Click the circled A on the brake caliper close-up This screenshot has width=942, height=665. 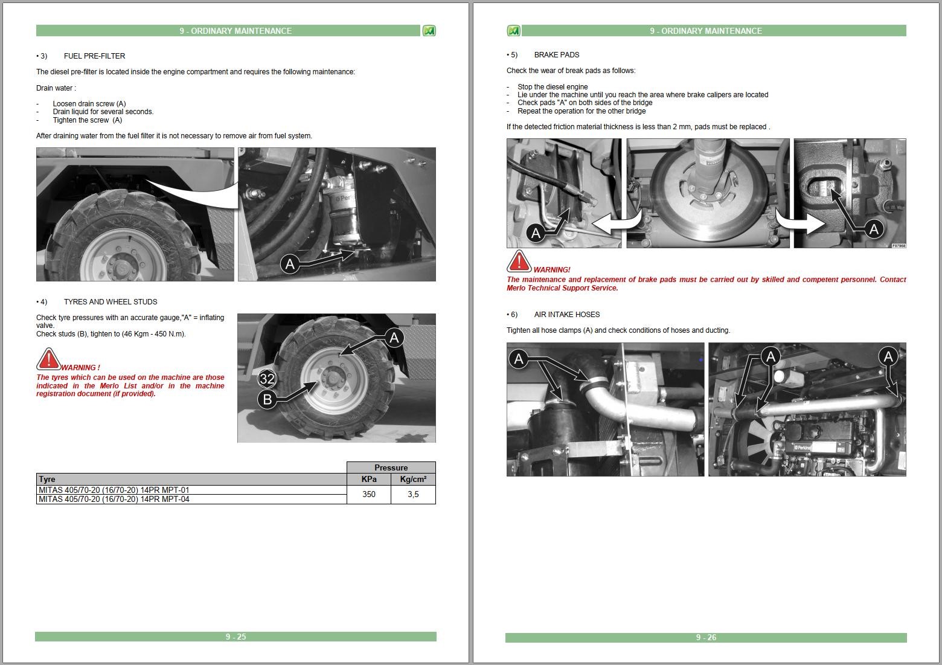point(873,229)
